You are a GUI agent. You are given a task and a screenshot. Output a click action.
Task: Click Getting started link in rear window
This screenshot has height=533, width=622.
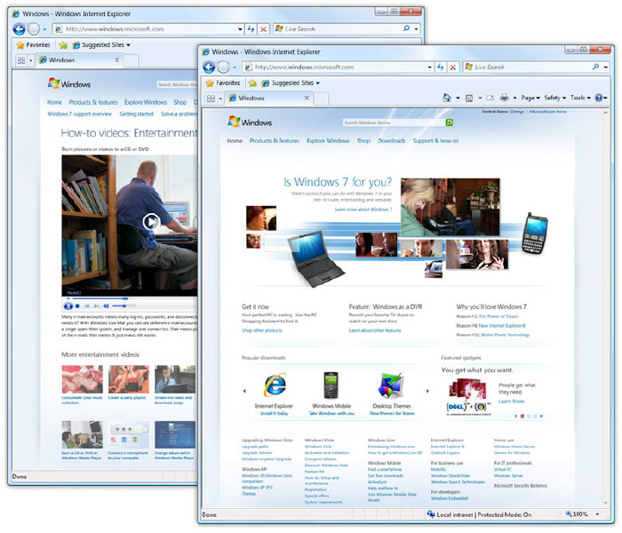pos(137,115)
